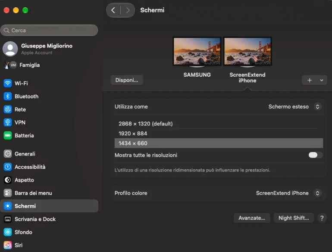Open Siri settings pane

pyautogui.click(x=49, y=245)
